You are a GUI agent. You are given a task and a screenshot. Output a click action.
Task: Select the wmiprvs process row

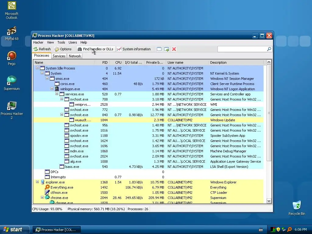click(148, 105)
